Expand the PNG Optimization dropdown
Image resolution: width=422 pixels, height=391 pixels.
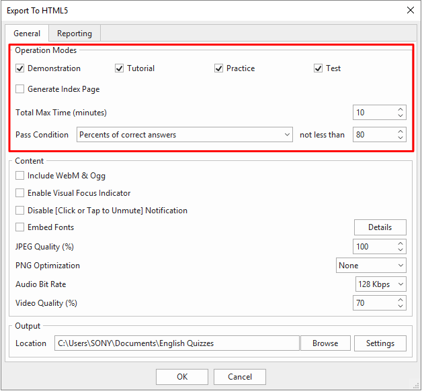click(371, 266)
